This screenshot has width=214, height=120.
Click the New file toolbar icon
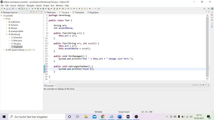click(2, 9)
